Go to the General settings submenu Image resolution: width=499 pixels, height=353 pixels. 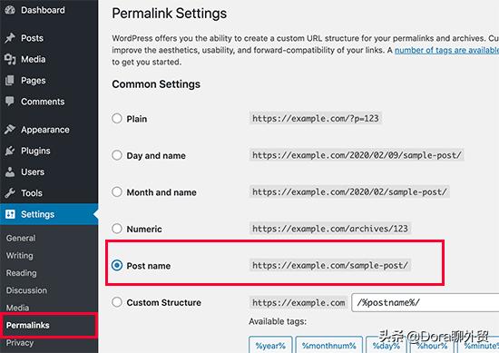click(21, 238)
